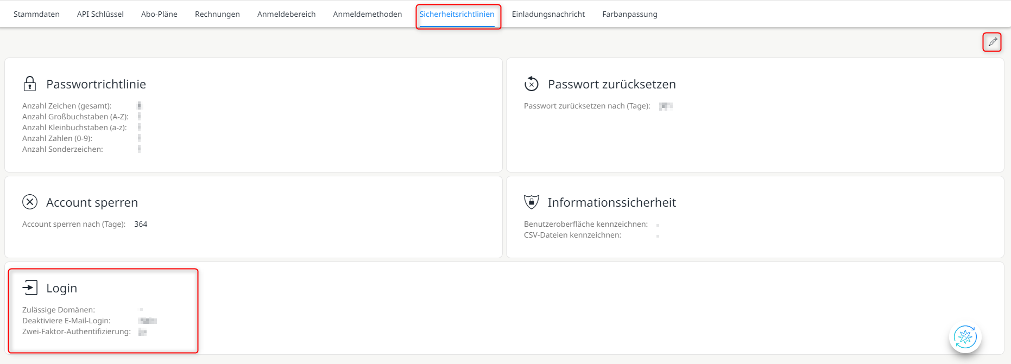Click the Anzahl Großbuchstaben (A-Z) label
This screenshot has width=1011, height=364.
click(x=75, y=117)
